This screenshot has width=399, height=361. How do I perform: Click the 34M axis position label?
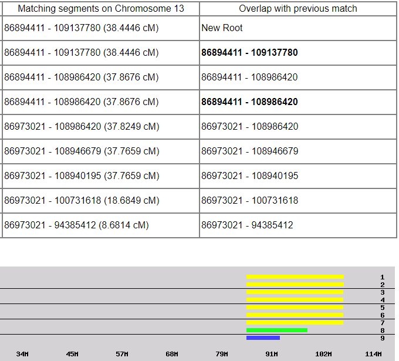(x=22, y=354)
